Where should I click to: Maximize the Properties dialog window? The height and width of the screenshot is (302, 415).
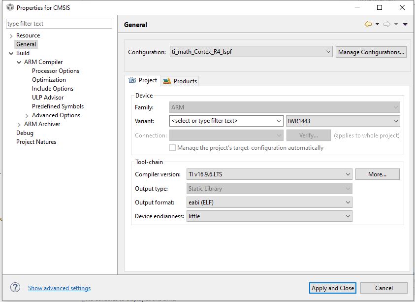click(x=380, y=7)
